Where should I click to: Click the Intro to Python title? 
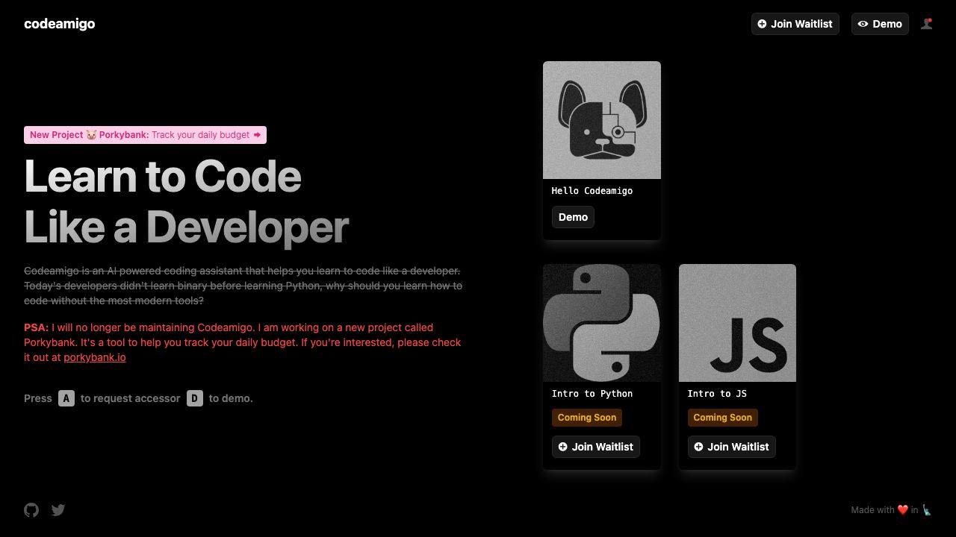tap(592, 394)
